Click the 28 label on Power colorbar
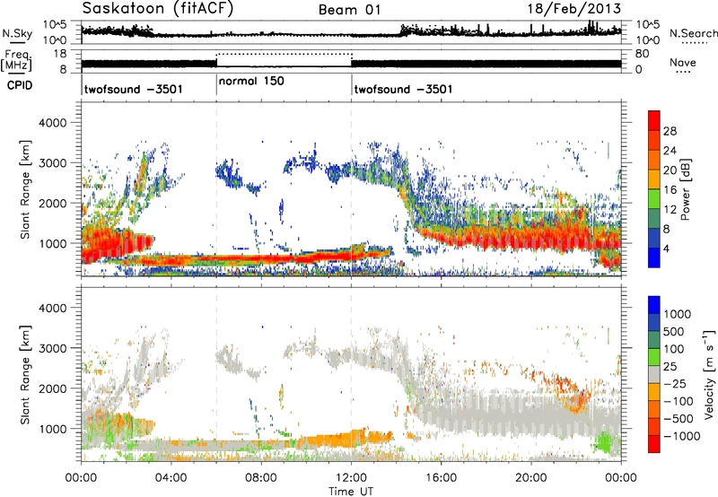The width and height of the screenshot is (718, 497). pyautogui.click(x=670, y=131)
